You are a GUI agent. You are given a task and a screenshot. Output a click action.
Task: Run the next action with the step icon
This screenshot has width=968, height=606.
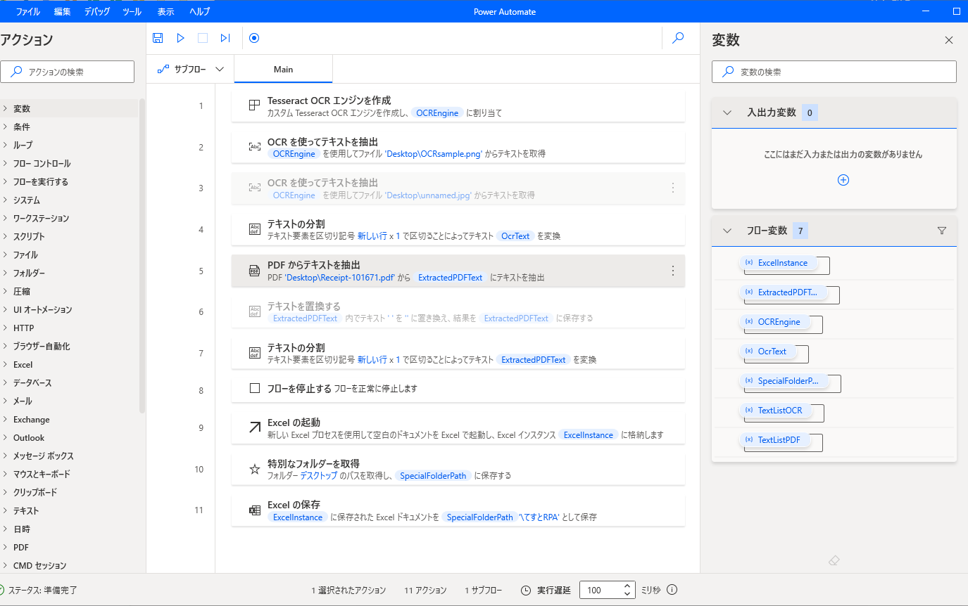[225, 38]
